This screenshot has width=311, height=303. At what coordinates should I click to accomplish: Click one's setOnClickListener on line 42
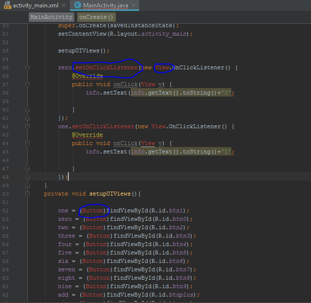click(103, 127)
